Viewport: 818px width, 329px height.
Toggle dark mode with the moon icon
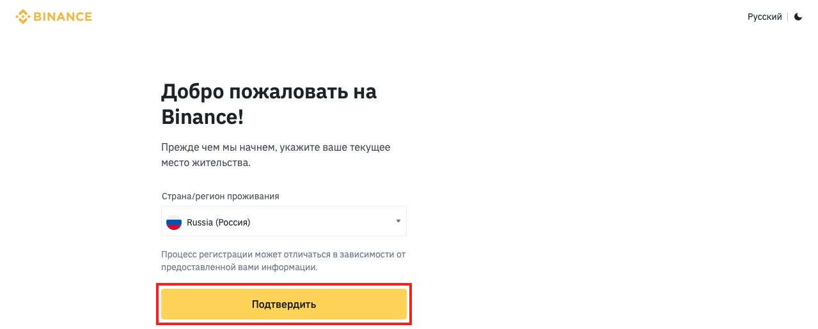pyautogui.click(x=798, y=17)
